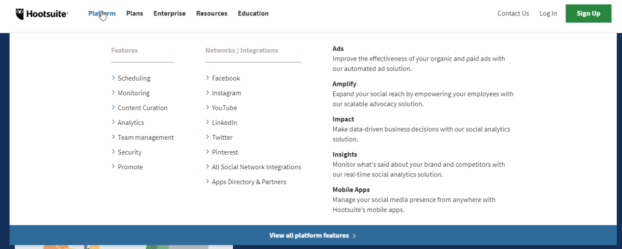622x249 pixels.
Task: Select the LinkedIn integration link
Action: [224, 123]
